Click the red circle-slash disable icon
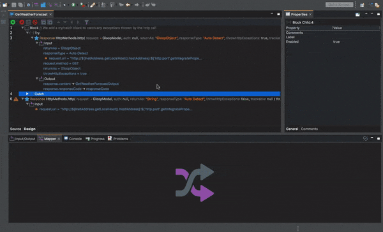 click(35, 22)
